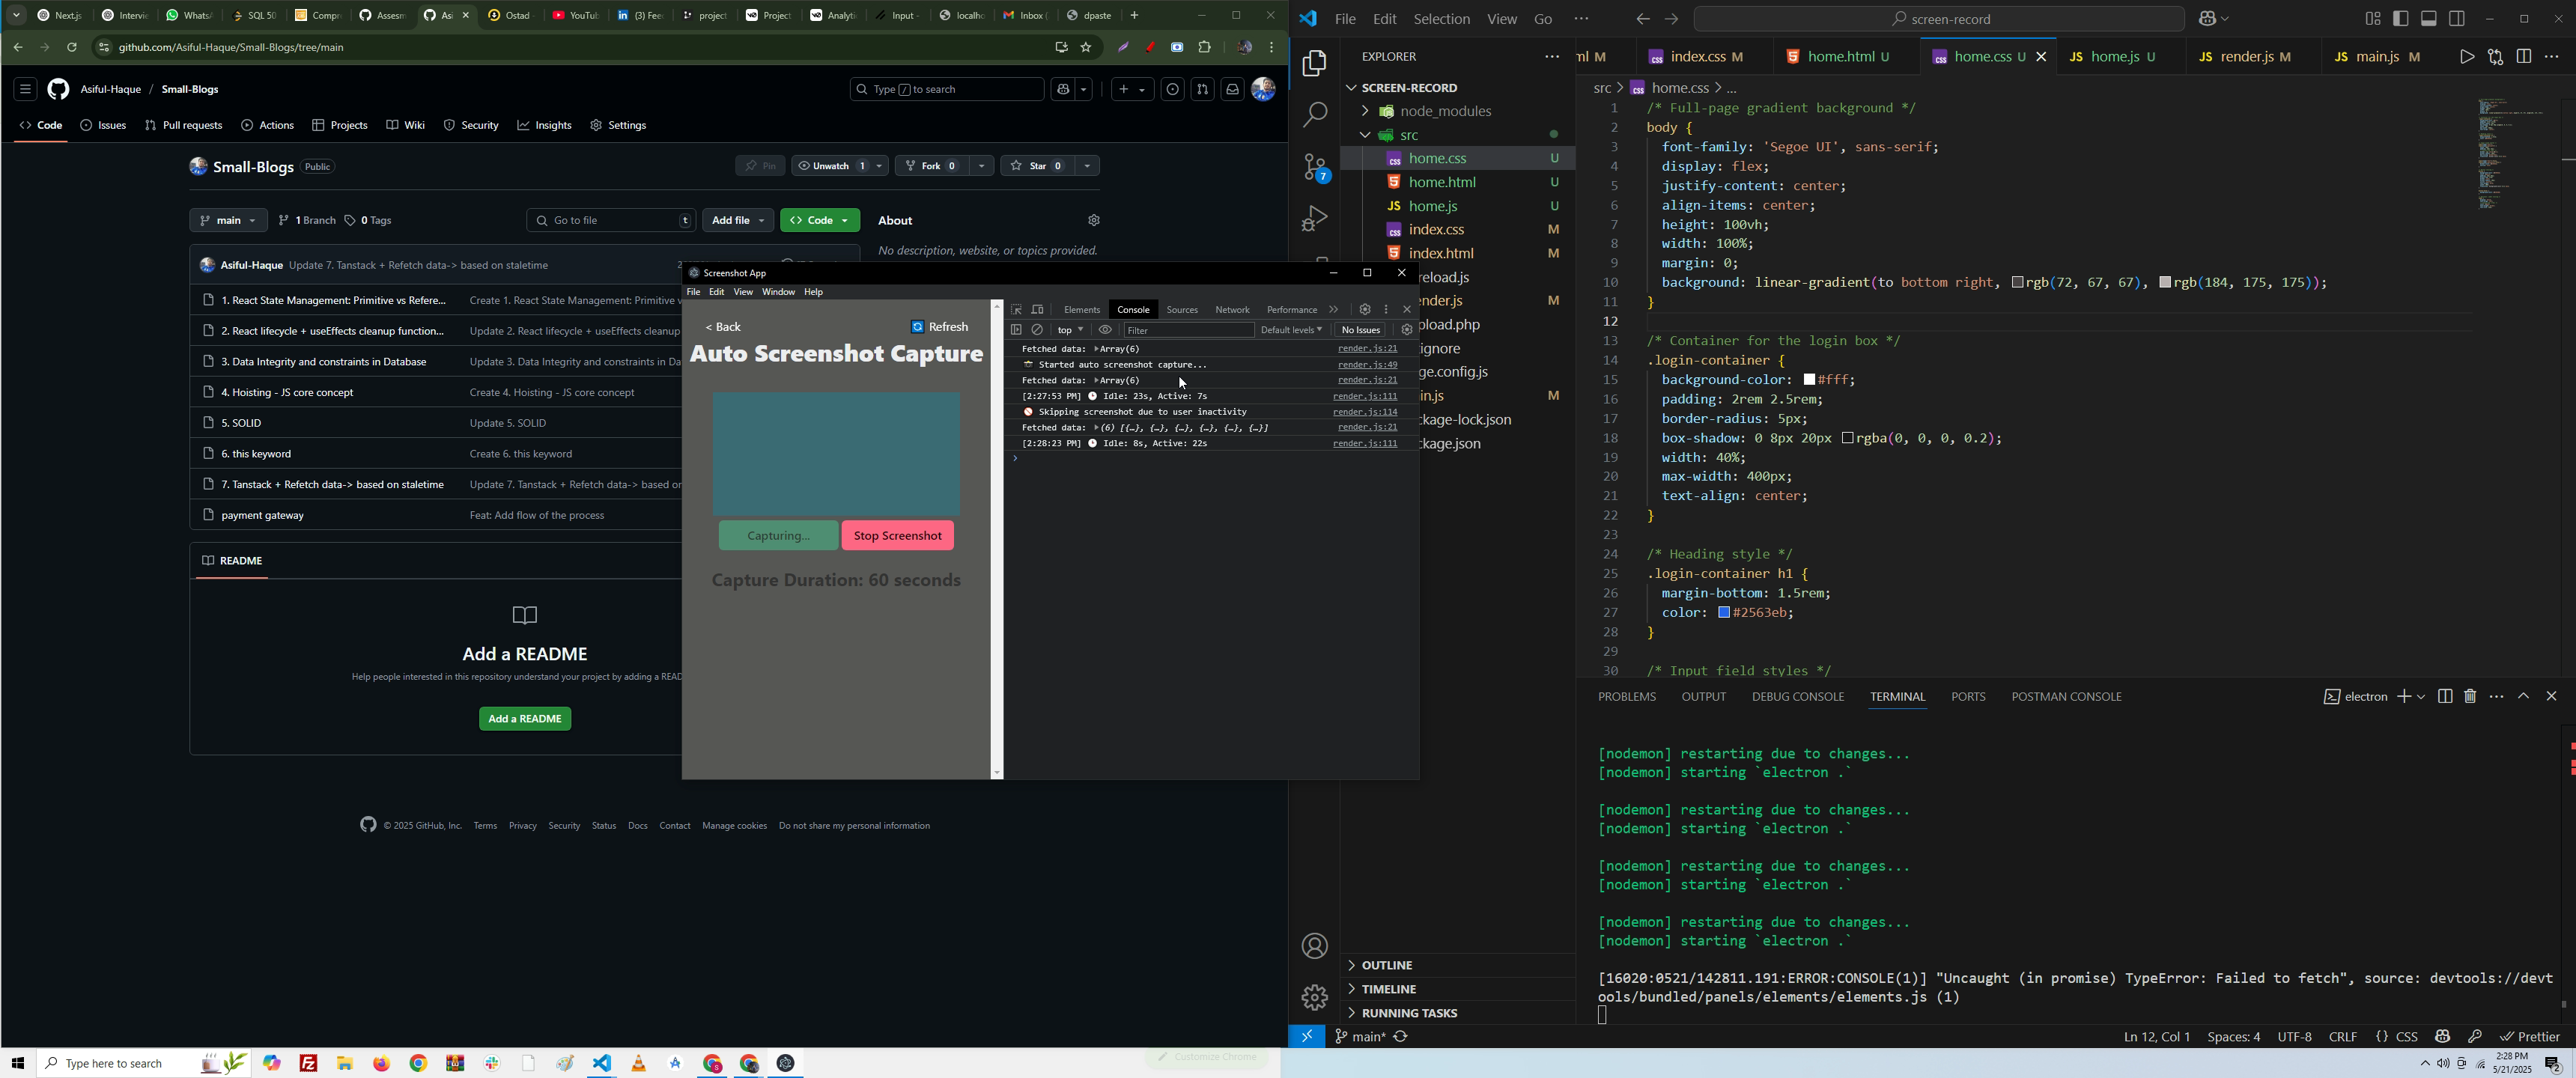Image resolution: width=2576 pixels, height=1078 pixels.
Task: Toggle the DevTools device toolbar icon
Action: pos(1038,310)
